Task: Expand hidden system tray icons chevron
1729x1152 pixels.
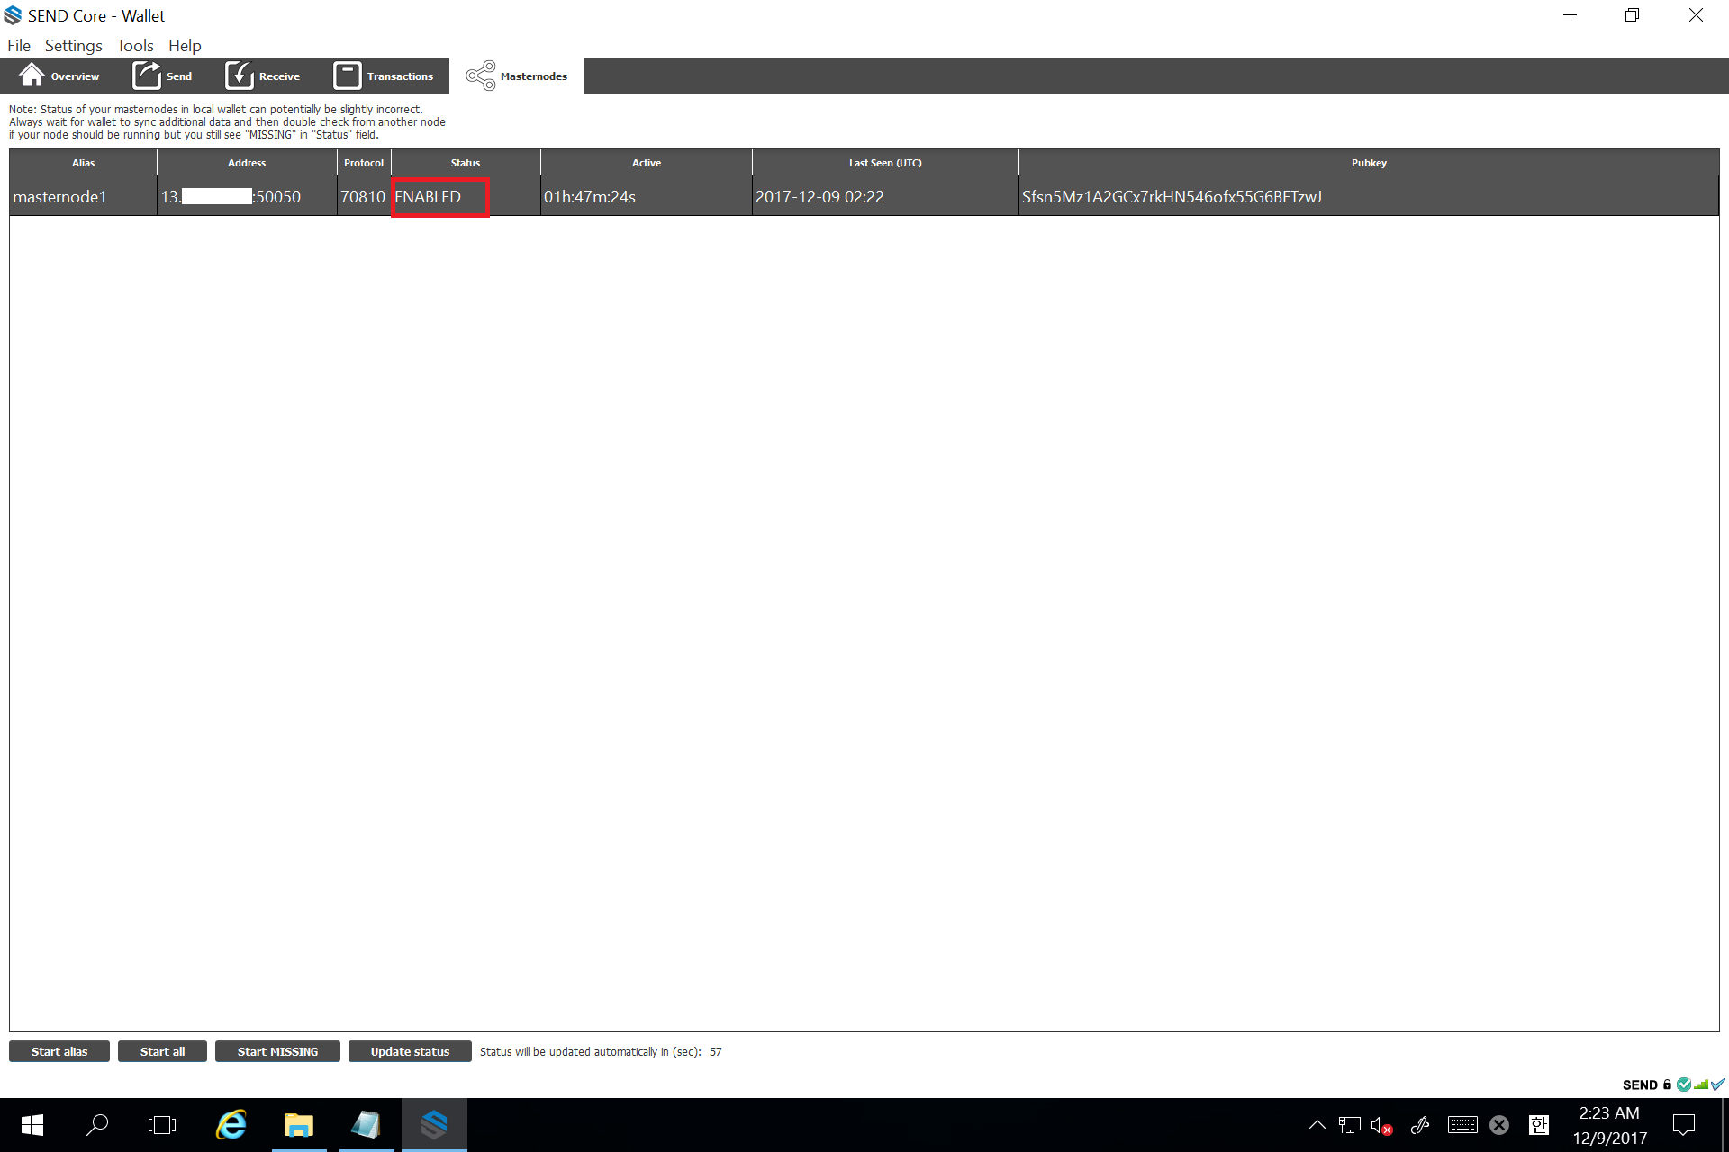Action: [1317, 1124]
